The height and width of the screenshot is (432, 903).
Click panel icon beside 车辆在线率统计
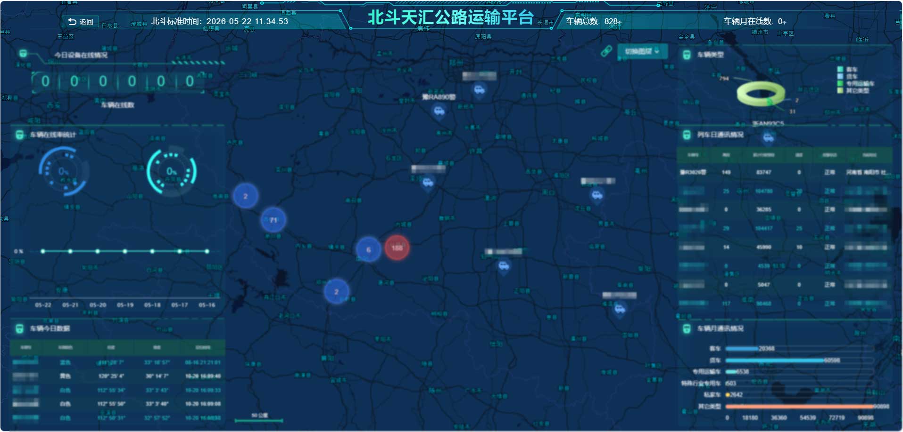coord(20,135)
